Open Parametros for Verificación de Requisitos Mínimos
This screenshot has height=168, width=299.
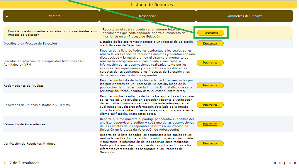point(210,143)
